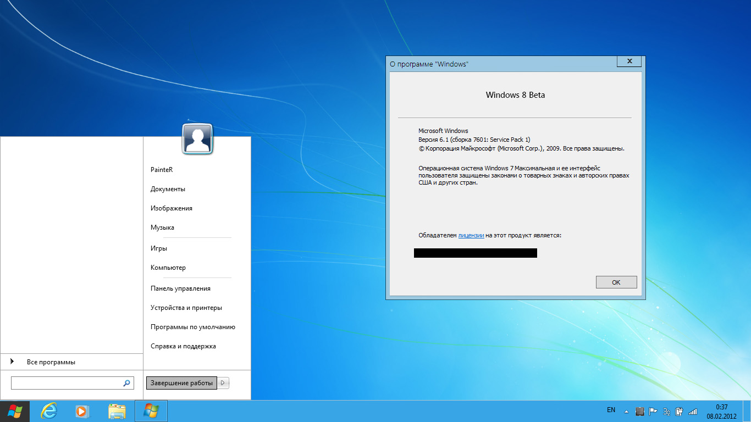Open the shutdown options arrow button
This screenshot has width=751, height=422.
pyautogui.click(x=223, y=383)
